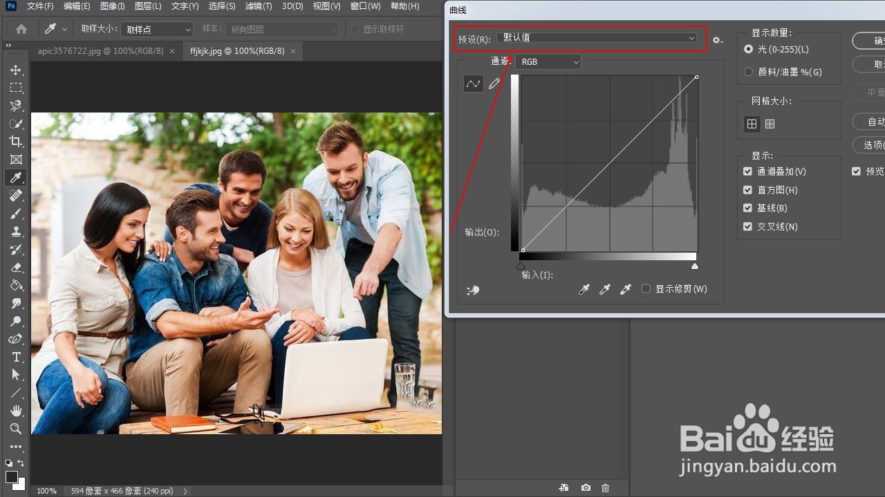Open the 取样大小 sample size dropdown

(157, 29)
